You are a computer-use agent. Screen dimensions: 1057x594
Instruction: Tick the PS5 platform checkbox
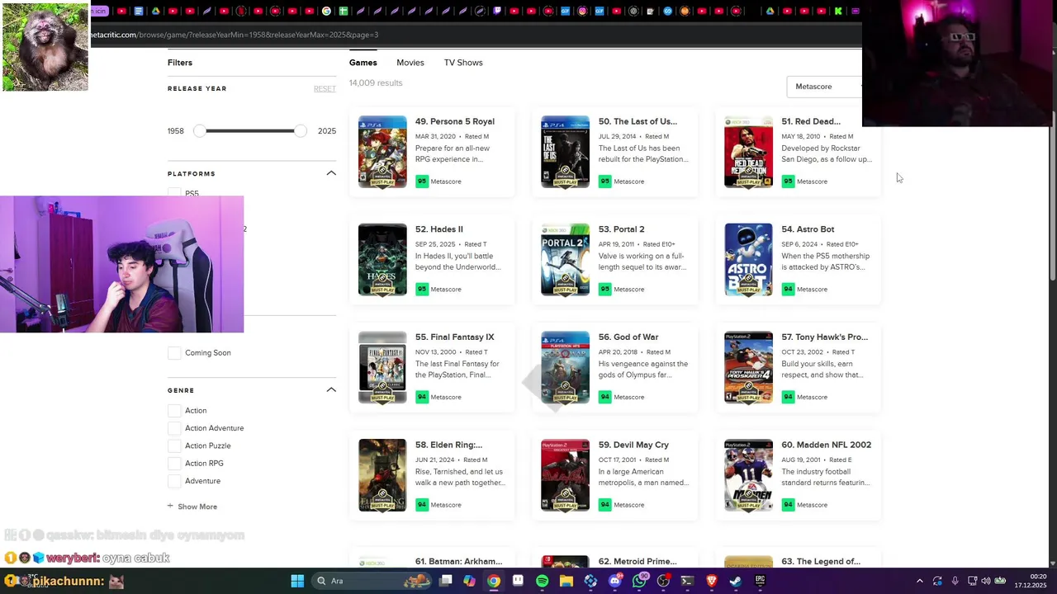pyautogui.click(x=174, y=193)
